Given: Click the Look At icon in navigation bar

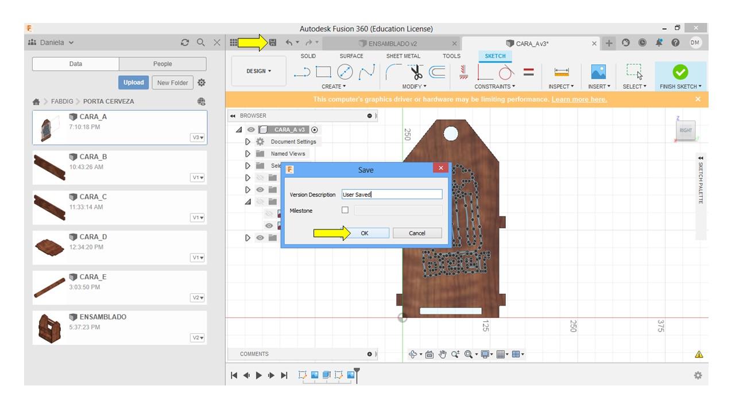Looking at the screenshot, I should 430,354.
